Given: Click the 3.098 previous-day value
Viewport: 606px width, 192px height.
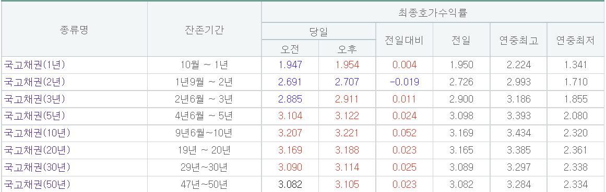Looking at the screenshot, I should coord(461,116).
